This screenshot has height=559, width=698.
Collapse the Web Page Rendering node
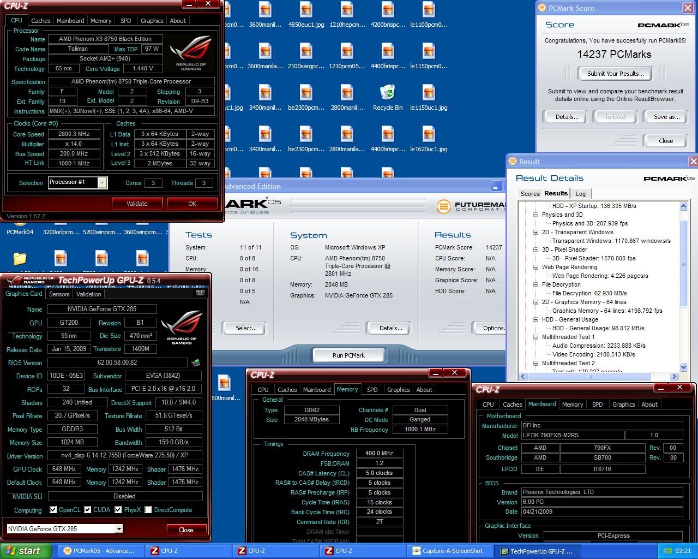pos(536,267)
